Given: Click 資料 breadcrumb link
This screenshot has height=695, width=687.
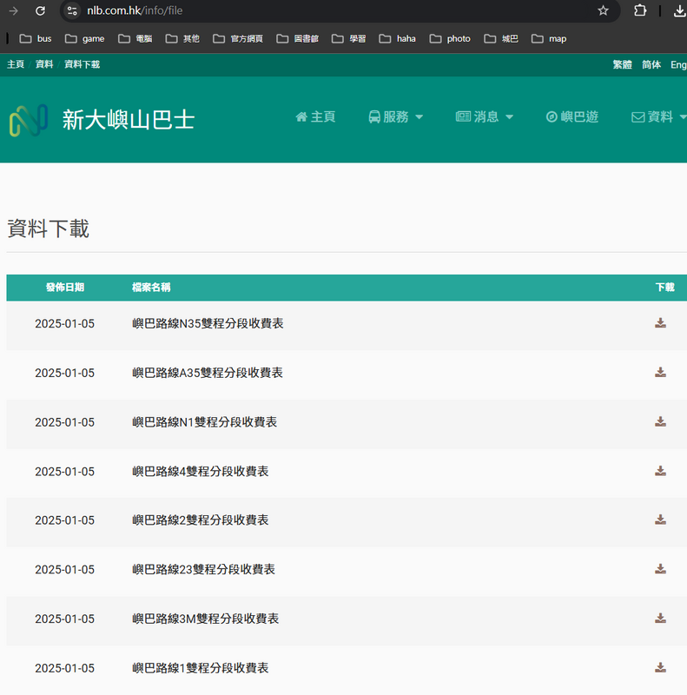Looking at the screenshot, I should (x=44, y=64).
